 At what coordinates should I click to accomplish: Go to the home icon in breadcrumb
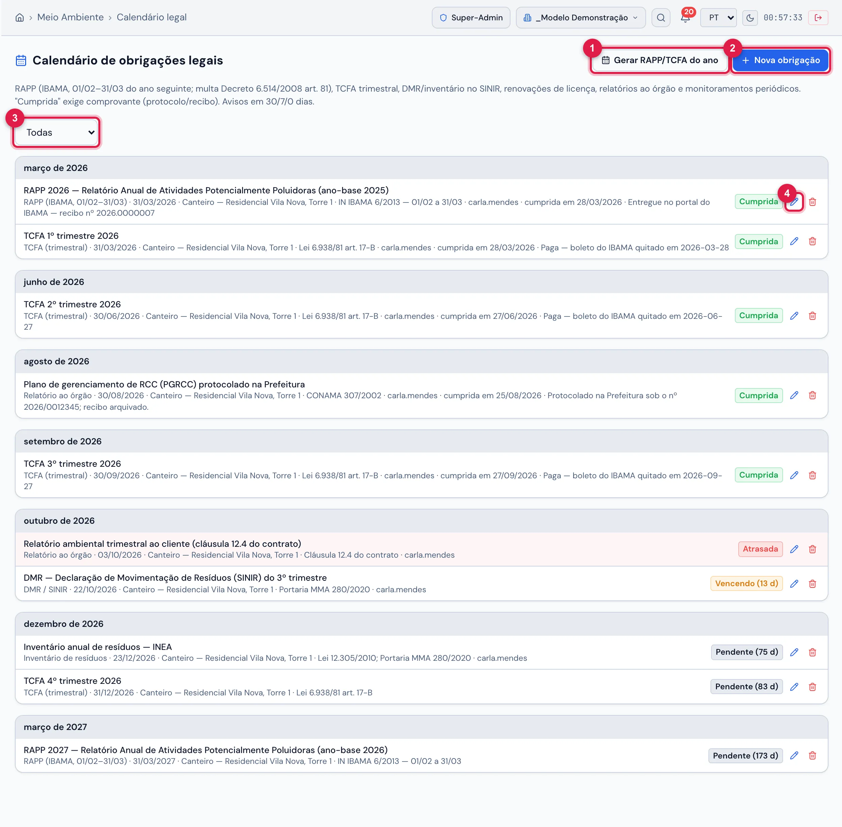20,17
